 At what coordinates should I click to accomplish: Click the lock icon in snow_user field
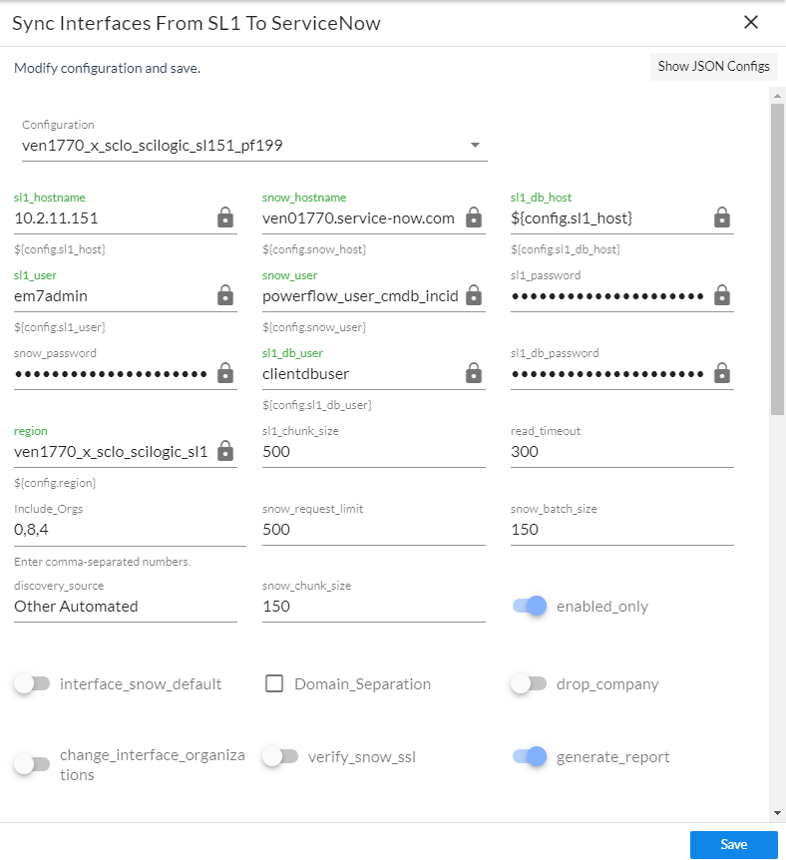[x=474, y=295]
